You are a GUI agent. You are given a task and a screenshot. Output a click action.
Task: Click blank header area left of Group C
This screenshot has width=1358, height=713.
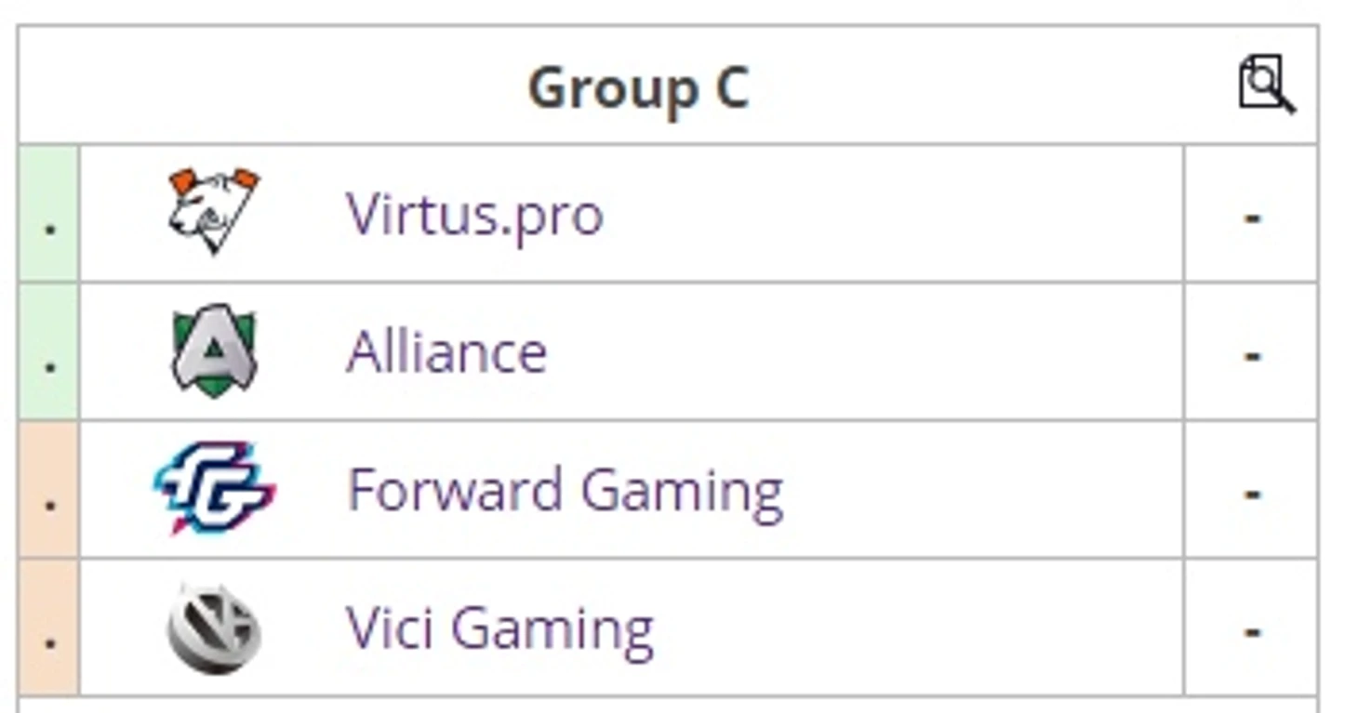click(x=270, y=86)
